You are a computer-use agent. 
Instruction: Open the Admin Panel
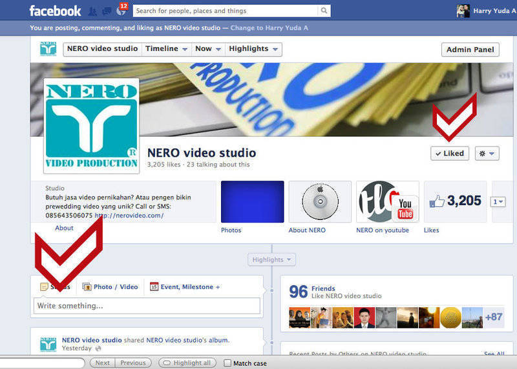pyautogui.click(x=470, y=50)
